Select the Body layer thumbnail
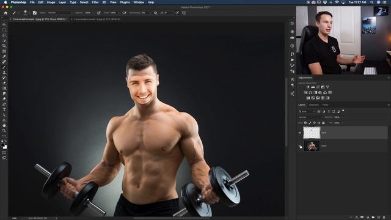391x220 pixels. tap(312, 145)
